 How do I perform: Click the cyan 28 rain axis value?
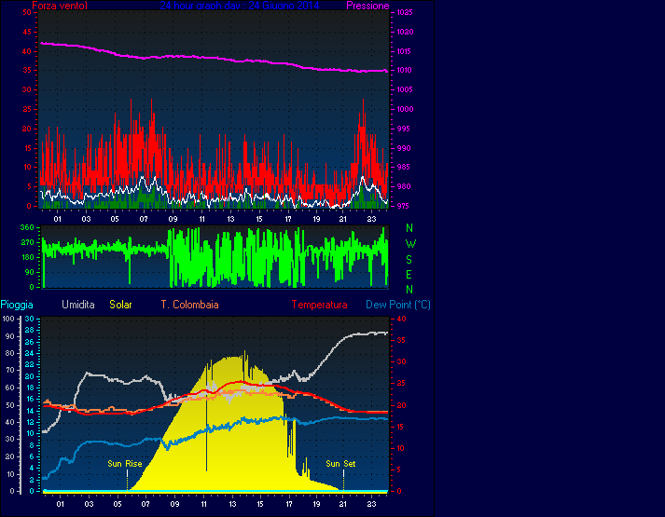30,331
